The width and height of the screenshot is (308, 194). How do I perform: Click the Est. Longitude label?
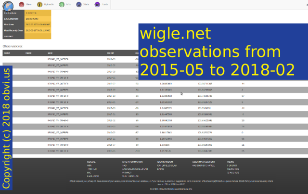[x=11, y=19]
